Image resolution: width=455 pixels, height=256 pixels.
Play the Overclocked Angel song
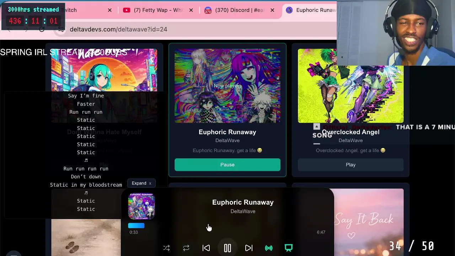click(x=350, y=165)
